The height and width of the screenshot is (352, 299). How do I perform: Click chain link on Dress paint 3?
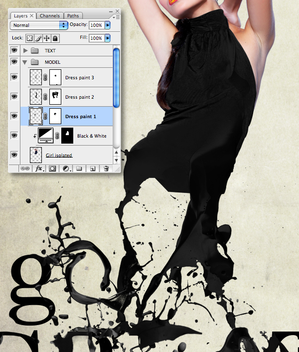click(x=45, y=77)
